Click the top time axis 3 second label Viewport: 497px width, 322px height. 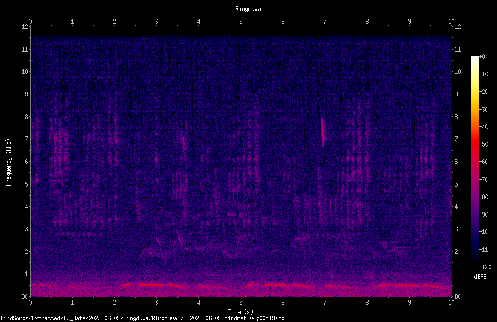click(156, 22)
